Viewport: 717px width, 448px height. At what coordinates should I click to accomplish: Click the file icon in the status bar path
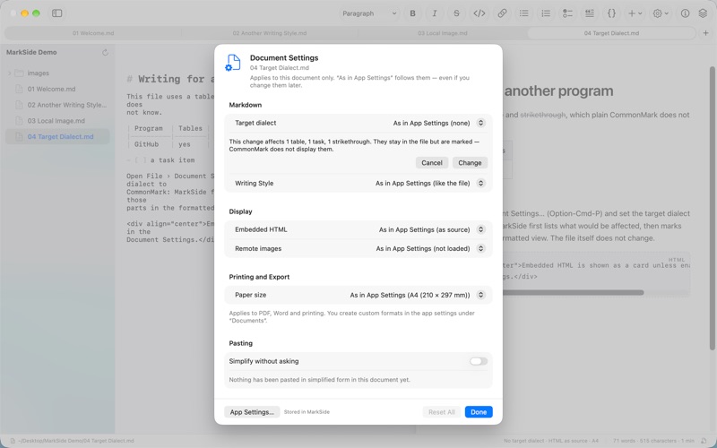pyautogui.click(x=13, y=441)
